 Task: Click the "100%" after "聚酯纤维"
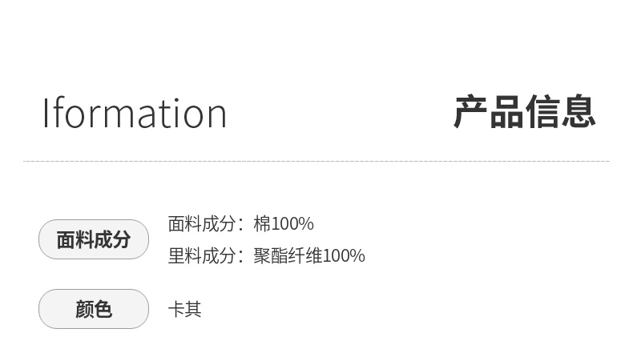pos(345,256)
